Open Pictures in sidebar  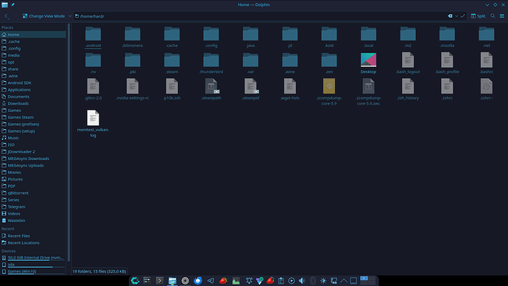pos(33,179)
